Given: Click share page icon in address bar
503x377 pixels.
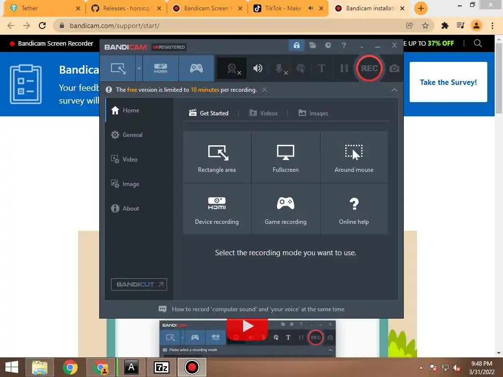Looking at the screenshot, I should [409, 26].
